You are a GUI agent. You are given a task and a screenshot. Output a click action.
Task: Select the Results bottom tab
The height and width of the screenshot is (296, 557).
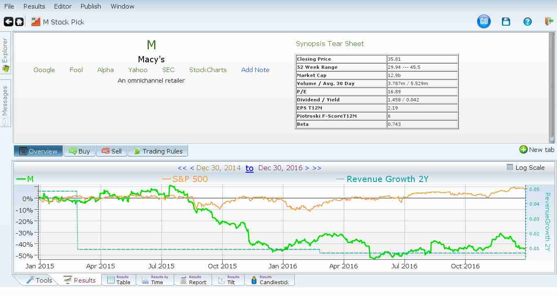tap(80, 280)
